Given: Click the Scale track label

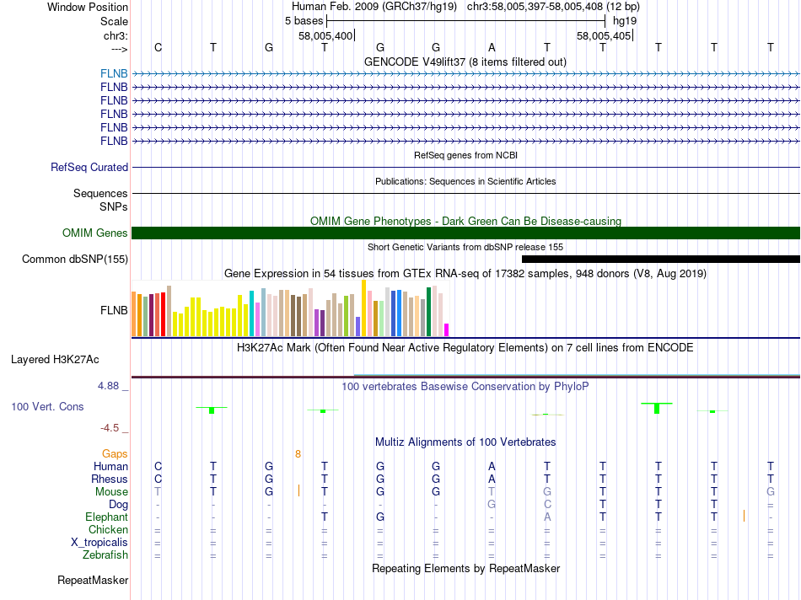Looking at the screenshot, I should [x=114, y=21].
